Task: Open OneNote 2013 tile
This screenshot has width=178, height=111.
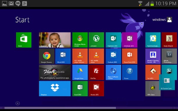Action: 130,40
